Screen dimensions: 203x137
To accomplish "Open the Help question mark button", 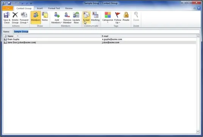I will coord(199,8).
